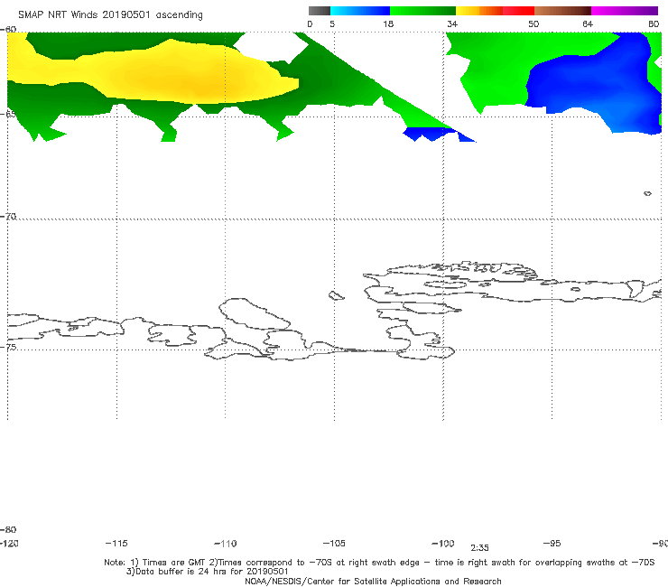The height and width of the screenshot is (587, 668).
Task: Click the 'Times are GMT' note line
Action: [379, 563]
